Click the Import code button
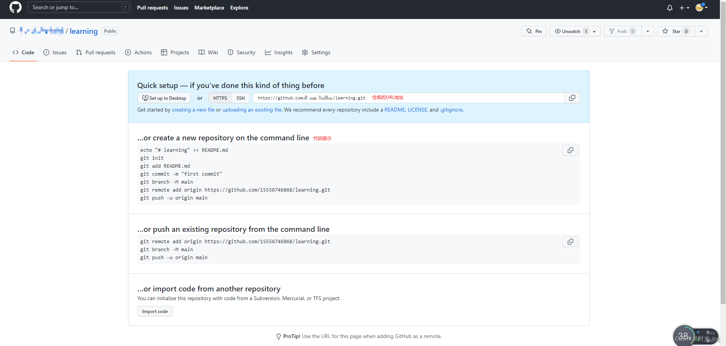Viewport: 726px width, 346px height. click(155, 311)
